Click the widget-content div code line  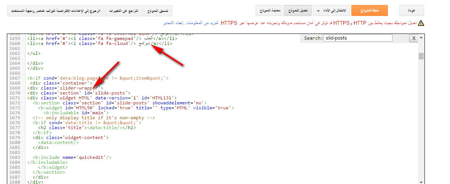pyautogui.click(x=71, y=138)
